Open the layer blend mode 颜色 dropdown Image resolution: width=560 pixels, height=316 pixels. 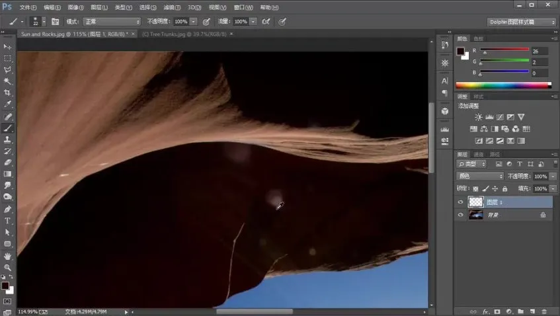click(481, 177)
